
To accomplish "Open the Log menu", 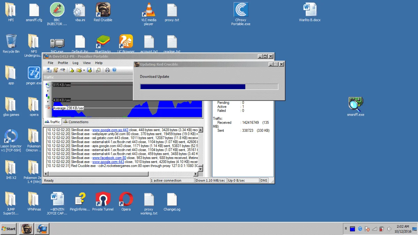I will [x=76, y=63].
